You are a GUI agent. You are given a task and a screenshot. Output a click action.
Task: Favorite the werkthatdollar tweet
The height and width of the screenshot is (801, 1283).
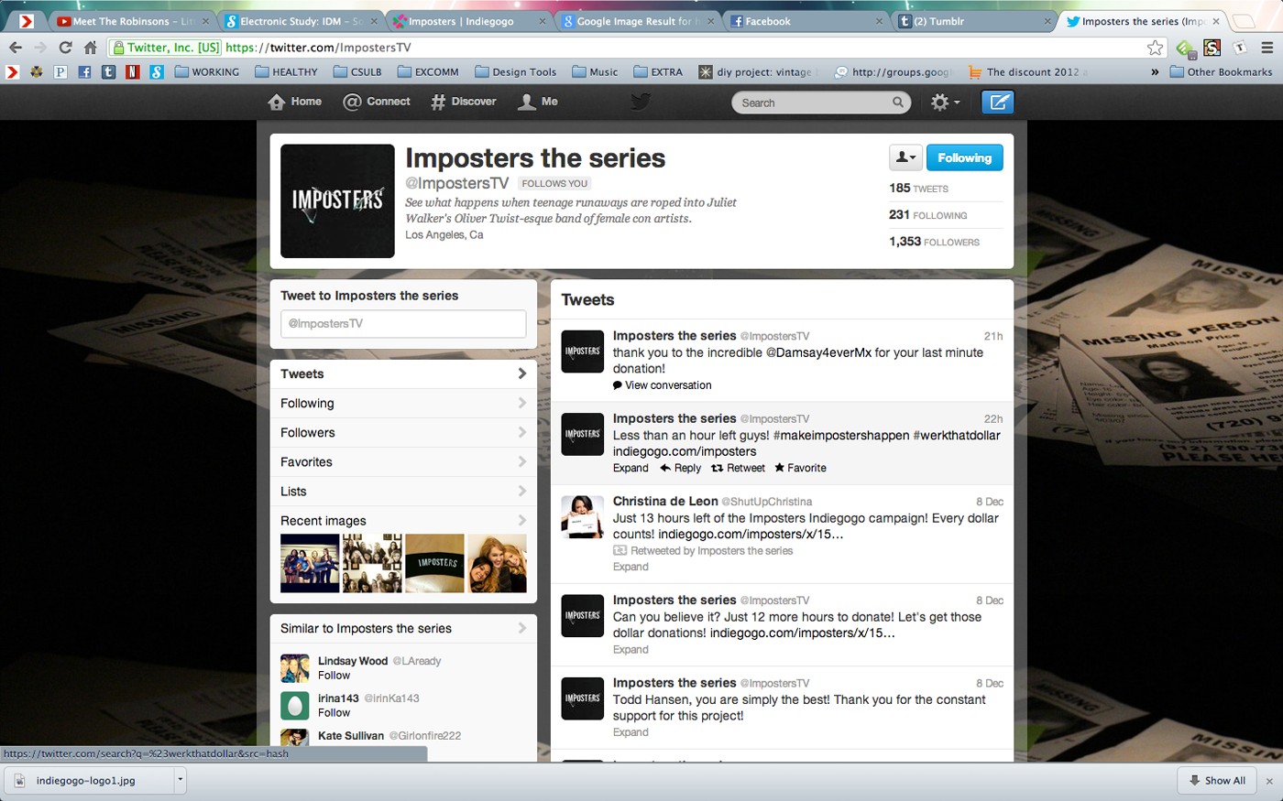pos(800,468)
